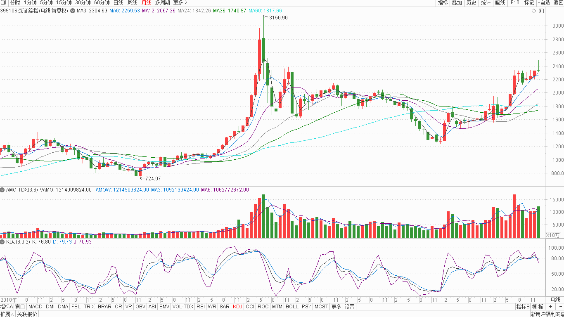Select the 1分钟 period
The width and height of the screenshot is (564, 317).
[x=30, y=2]
